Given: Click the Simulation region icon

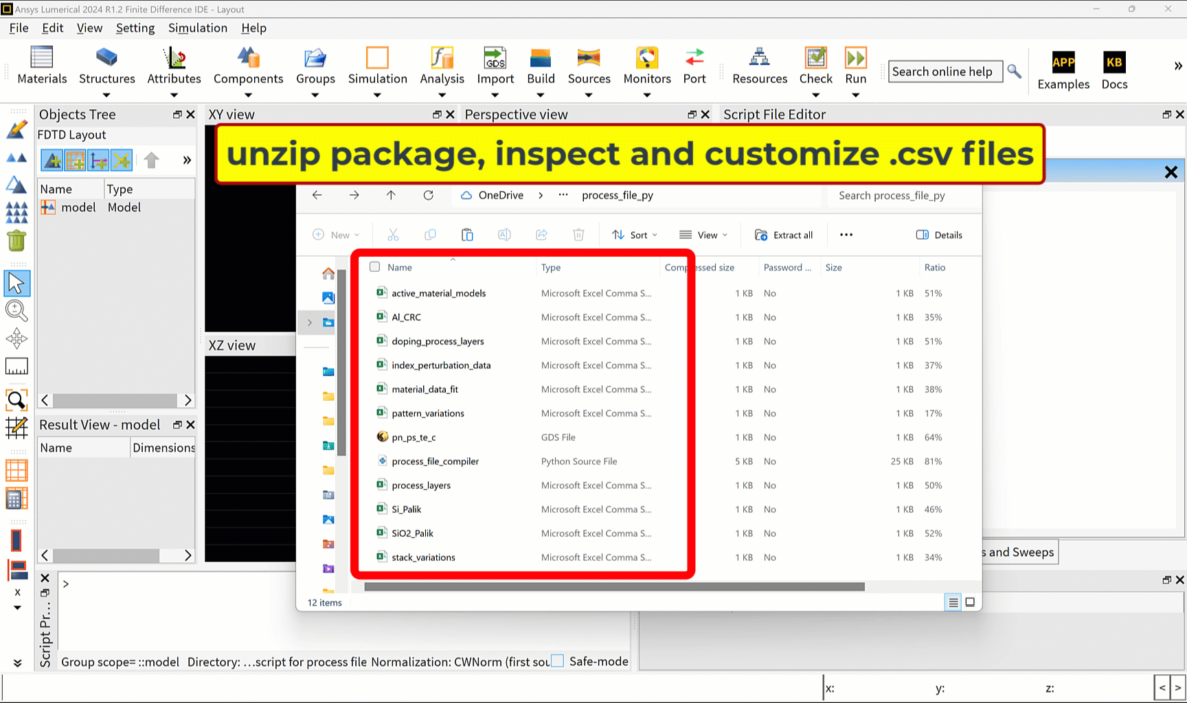Looking at the screenshot, I should tap(377, 58).
